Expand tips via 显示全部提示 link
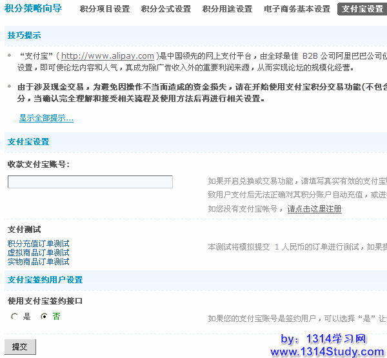387x358 pixels. coord(46,118)
